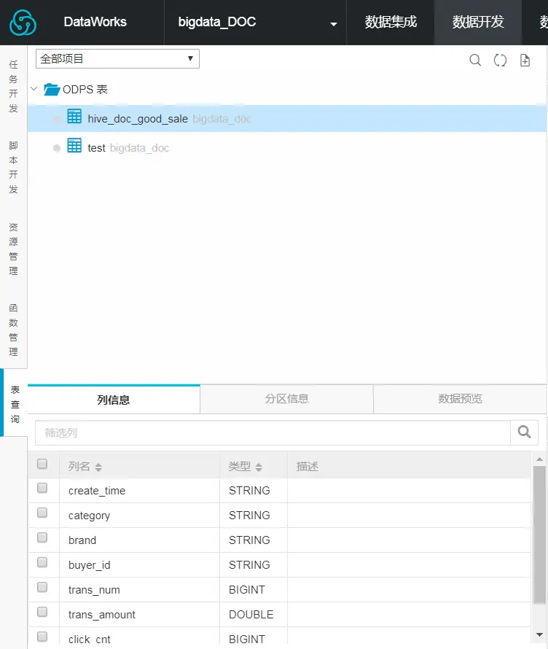Screen dimensions: 548x649
Task: Open the 脚本开发 sidebar tab
Action: coord(13,167)
